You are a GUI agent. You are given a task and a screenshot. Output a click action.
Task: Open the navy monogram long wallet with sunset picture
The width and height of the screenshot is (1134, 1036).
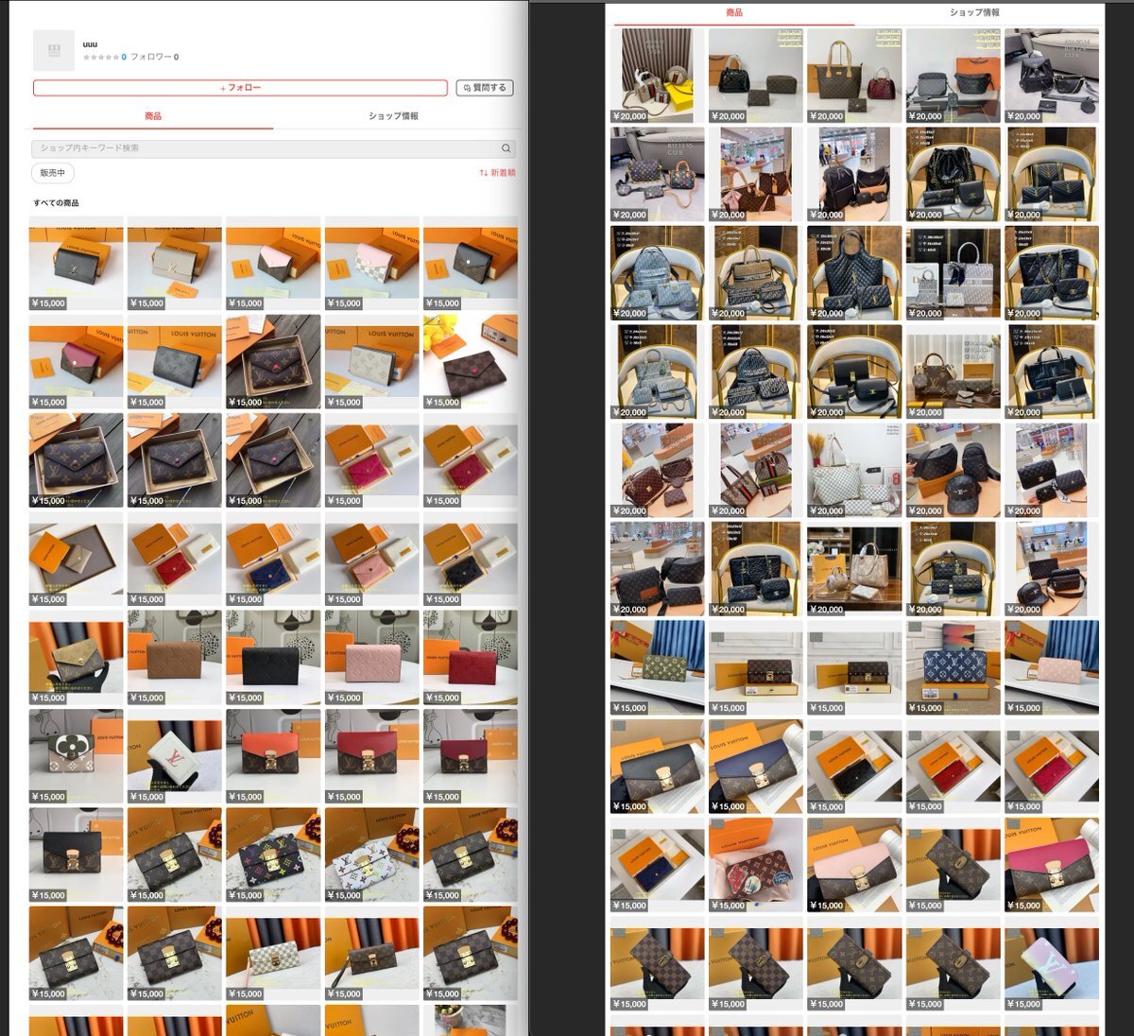point(953,667)
